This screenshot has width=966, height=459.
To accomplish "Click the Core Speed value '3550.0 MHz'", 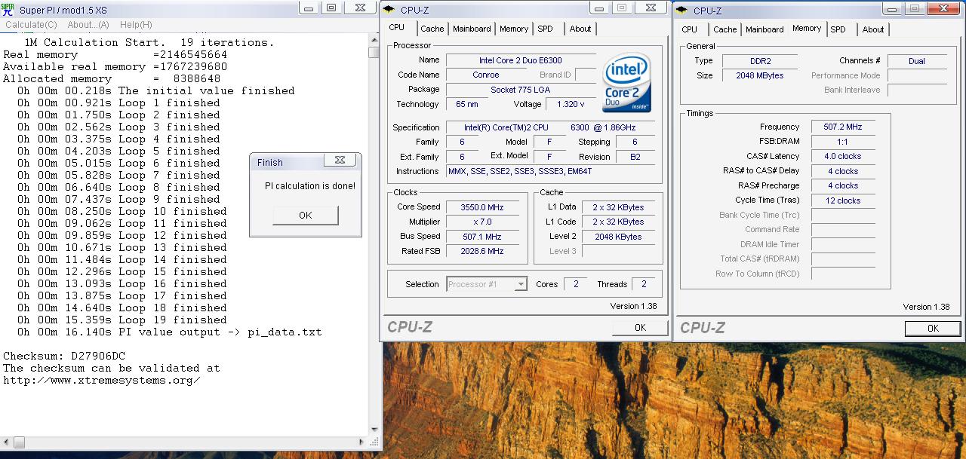I will pos(482,207).
